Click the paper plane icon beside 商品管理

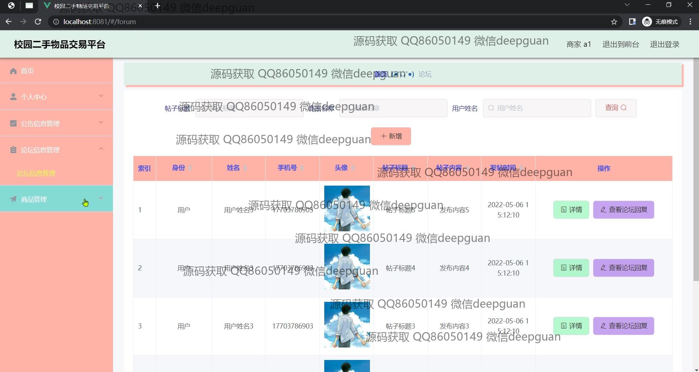click(x=13, y=199)
